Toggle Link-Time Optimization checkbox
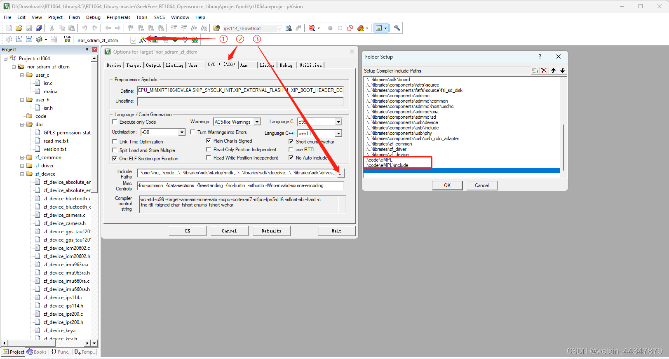This screenshot has width=669, height=359. (x=115, y=142)
